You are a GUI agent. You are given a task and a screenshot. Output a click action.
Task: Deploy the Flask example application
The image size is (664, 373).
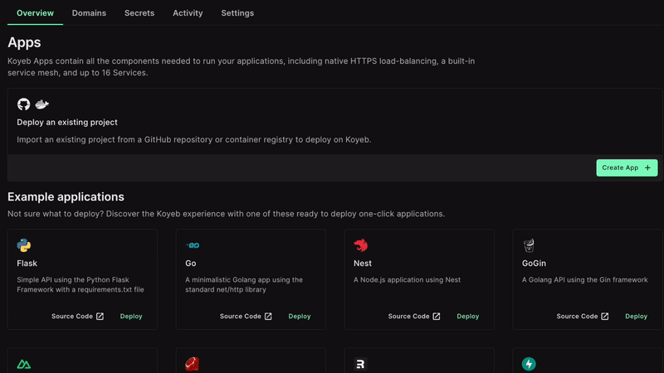coord(131,317)
